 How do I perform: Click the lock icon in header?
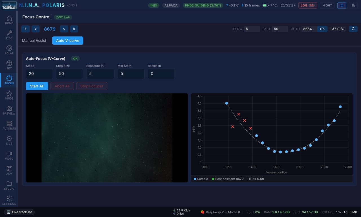click(353, 5)
